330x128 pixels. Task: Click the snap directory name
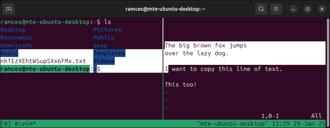[x=100, y=46]
